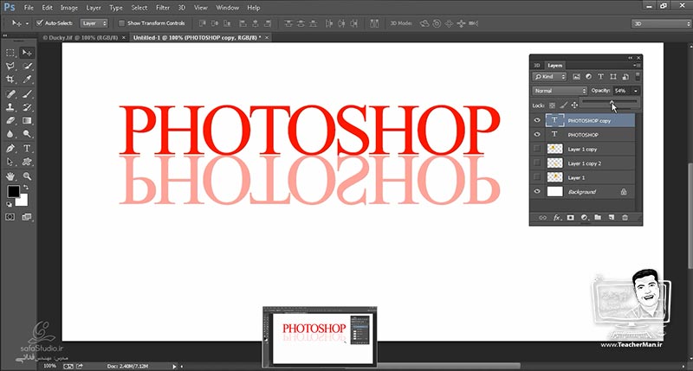Select the Quick Selection tool

[27, 67]
